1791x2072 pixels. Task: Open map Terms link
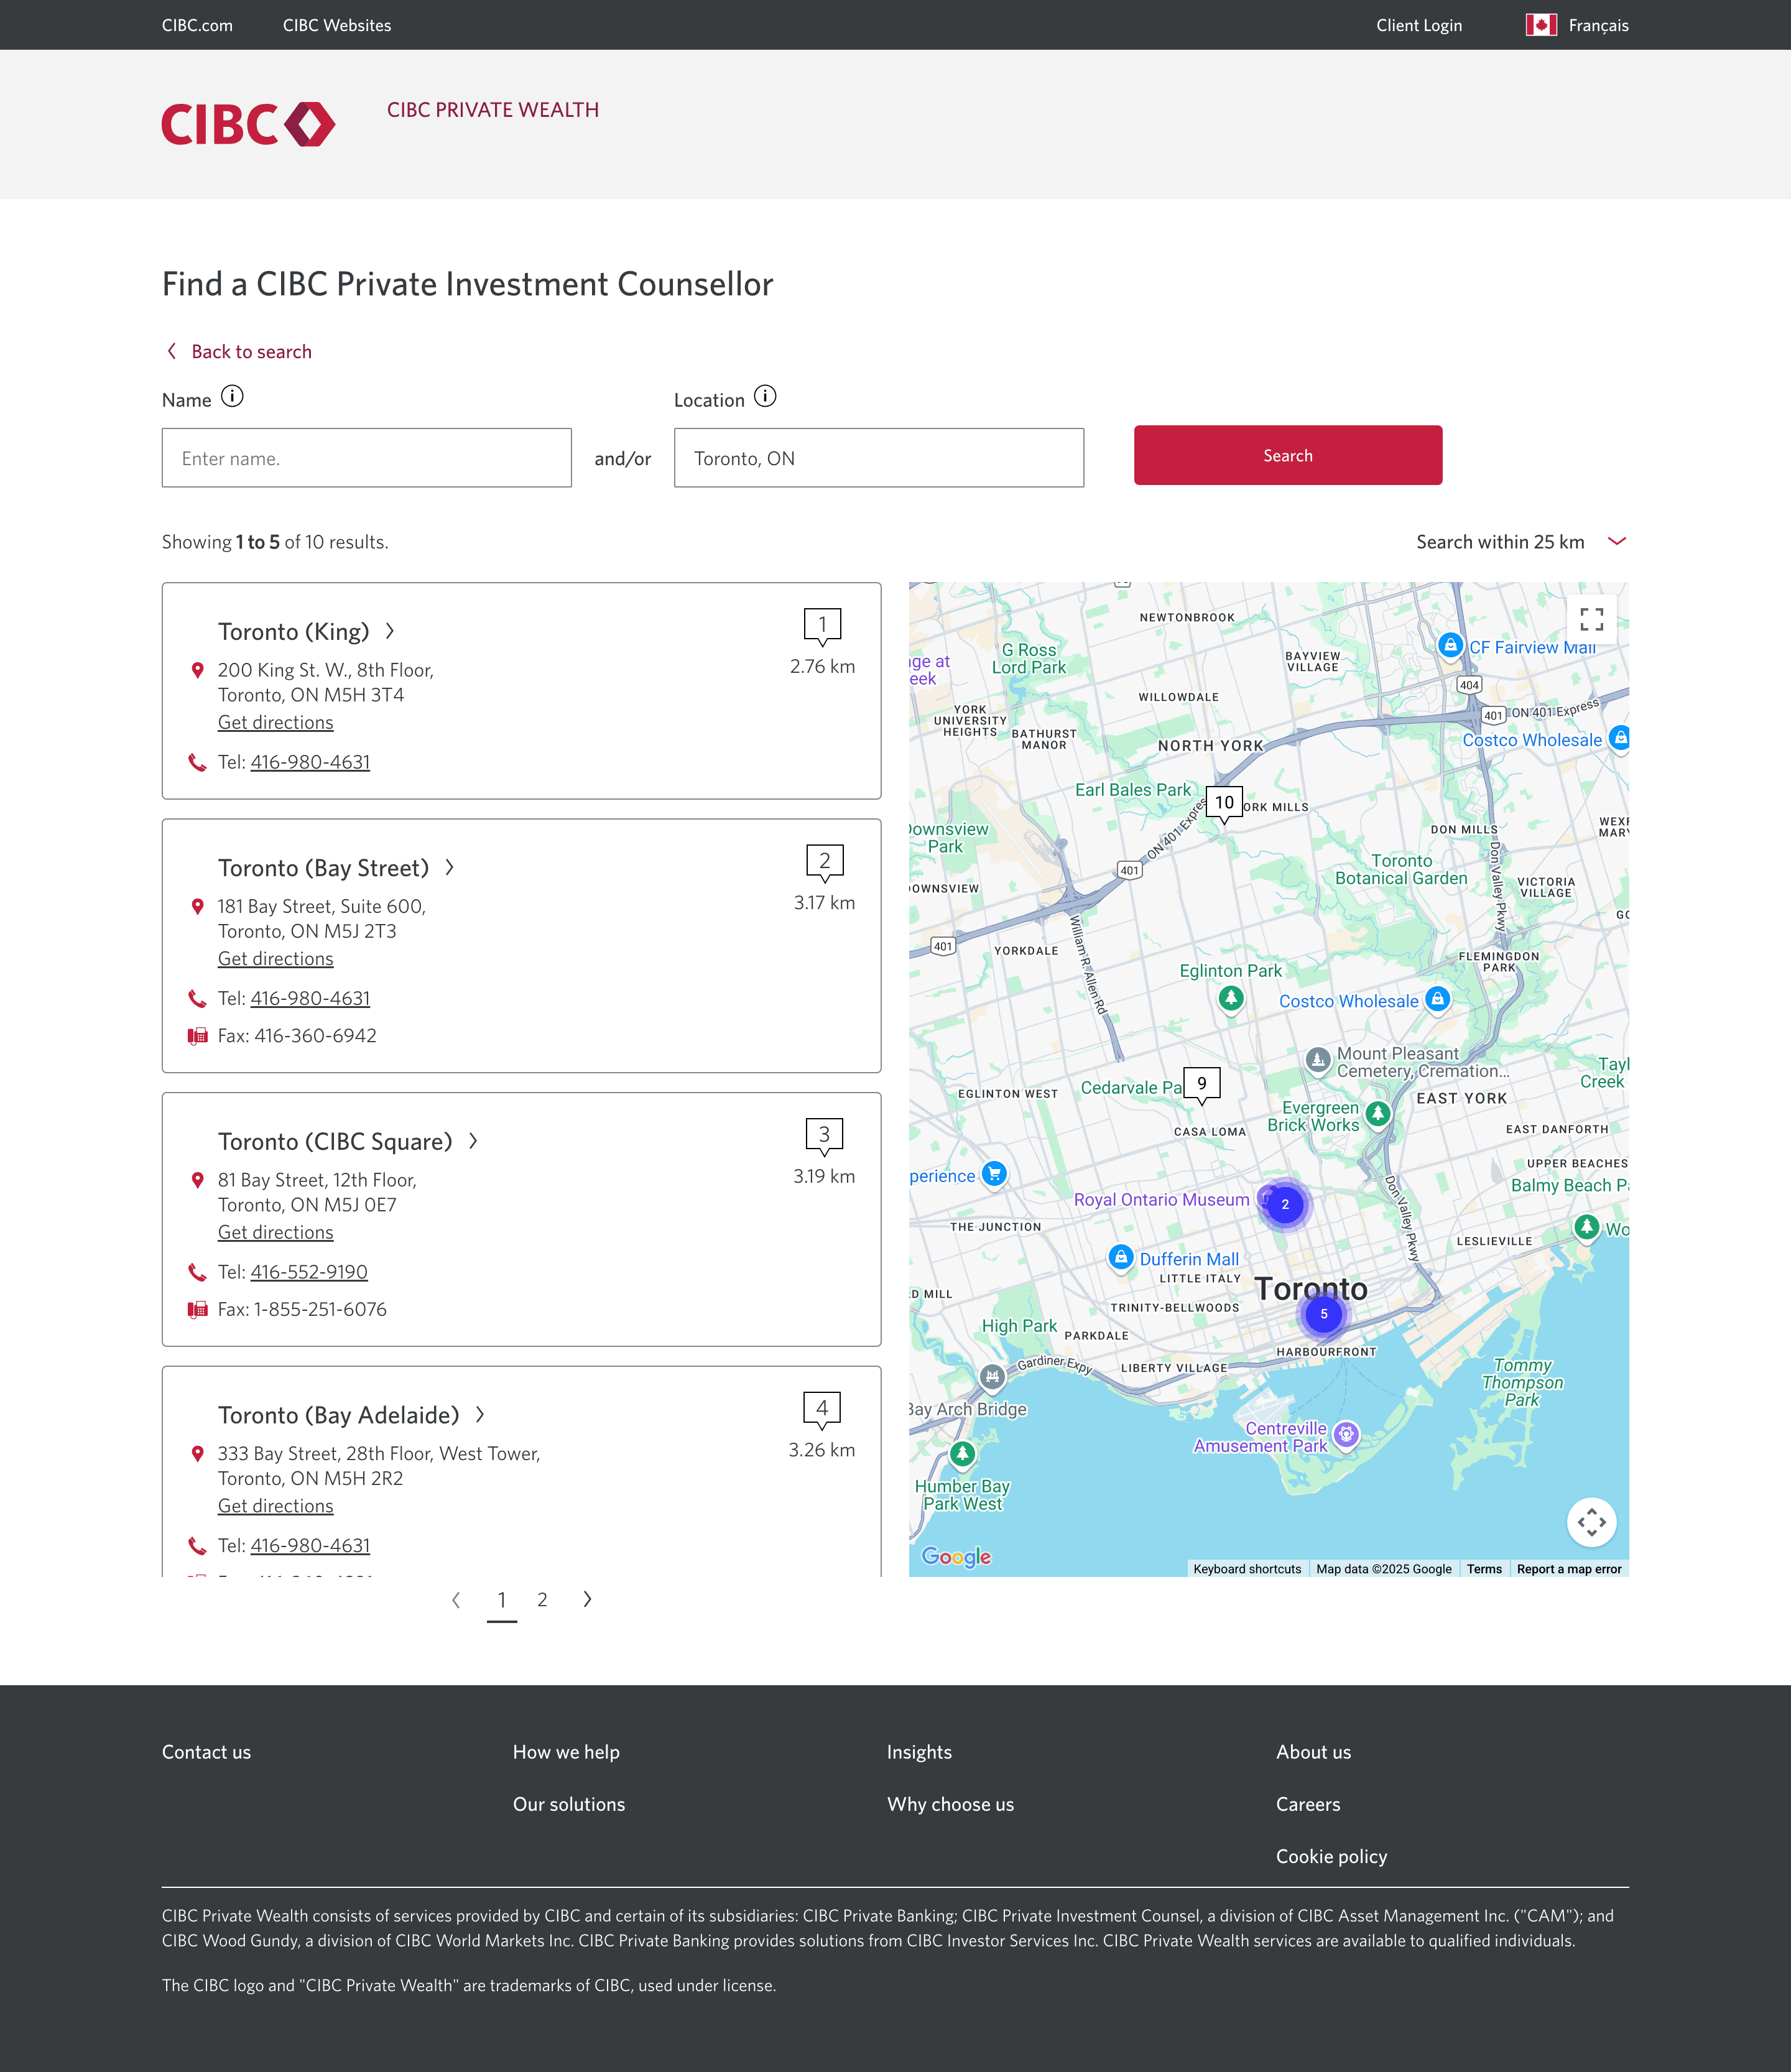(1484, 1568)
